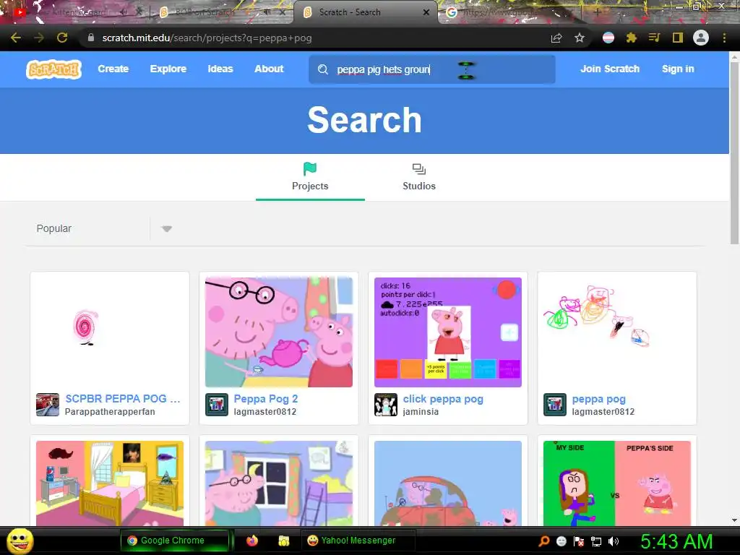The image size is (740, 555).
Task: Open the Create menu item
Action: [x=113, y=69]
